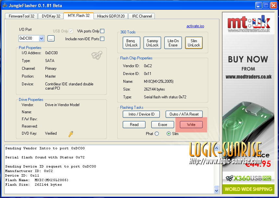The height and width of the screenshot is (198, 279).
Task: Enable Include non-IDE Ports checkbox
Action: pyautogui.click(x=102, y=39)
